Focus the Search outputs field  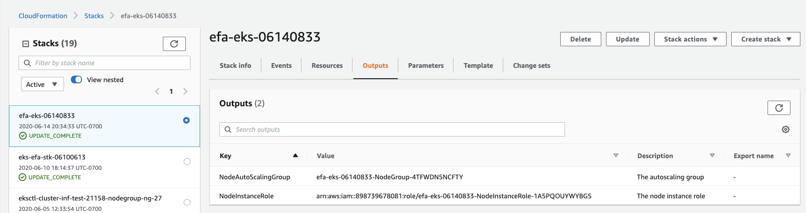tap(392, 130)
